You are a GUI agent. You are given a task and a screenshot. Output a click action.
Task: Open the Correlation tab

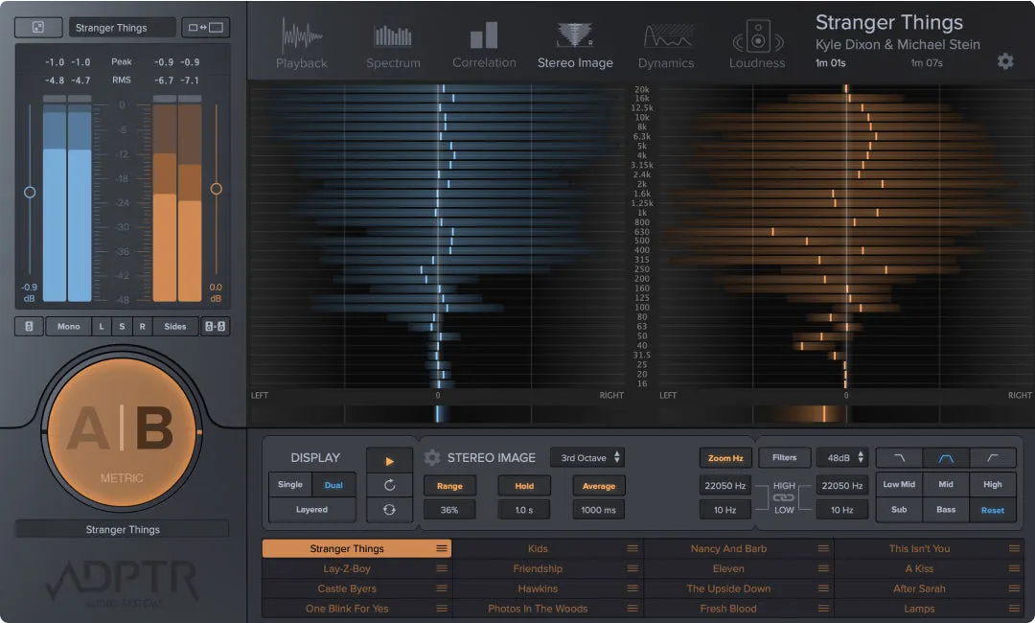[x=484, y=44]
